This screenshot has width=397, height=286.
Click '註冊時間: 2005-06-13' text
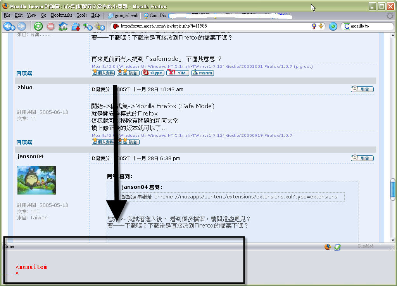(43, 112)
